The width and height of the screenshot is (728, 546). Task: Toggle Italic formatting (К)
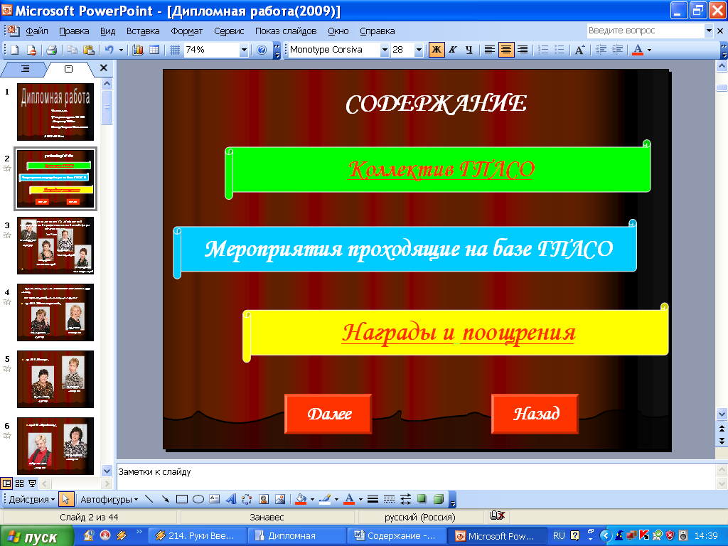point(453,50)
